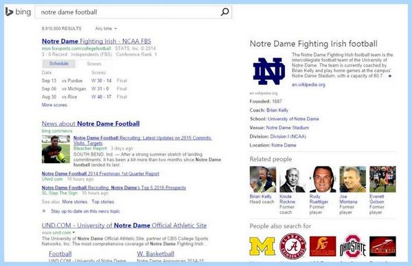Click the star icon beside Stay up-to-date
This screenshot has width=412, height=266.
[x=44, y=211]
